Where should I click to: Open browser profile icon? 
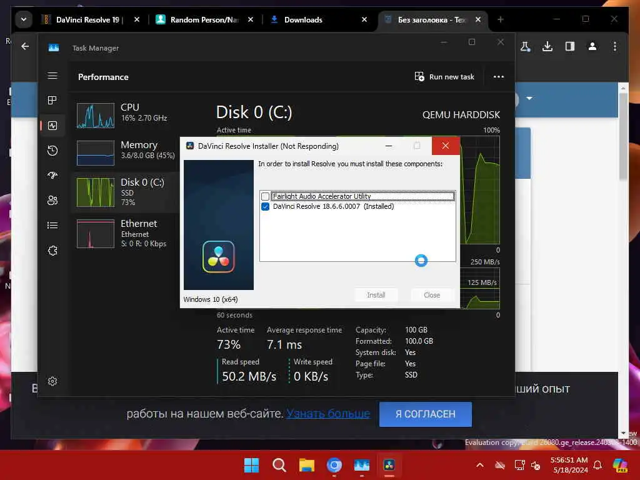coord(592,46)
